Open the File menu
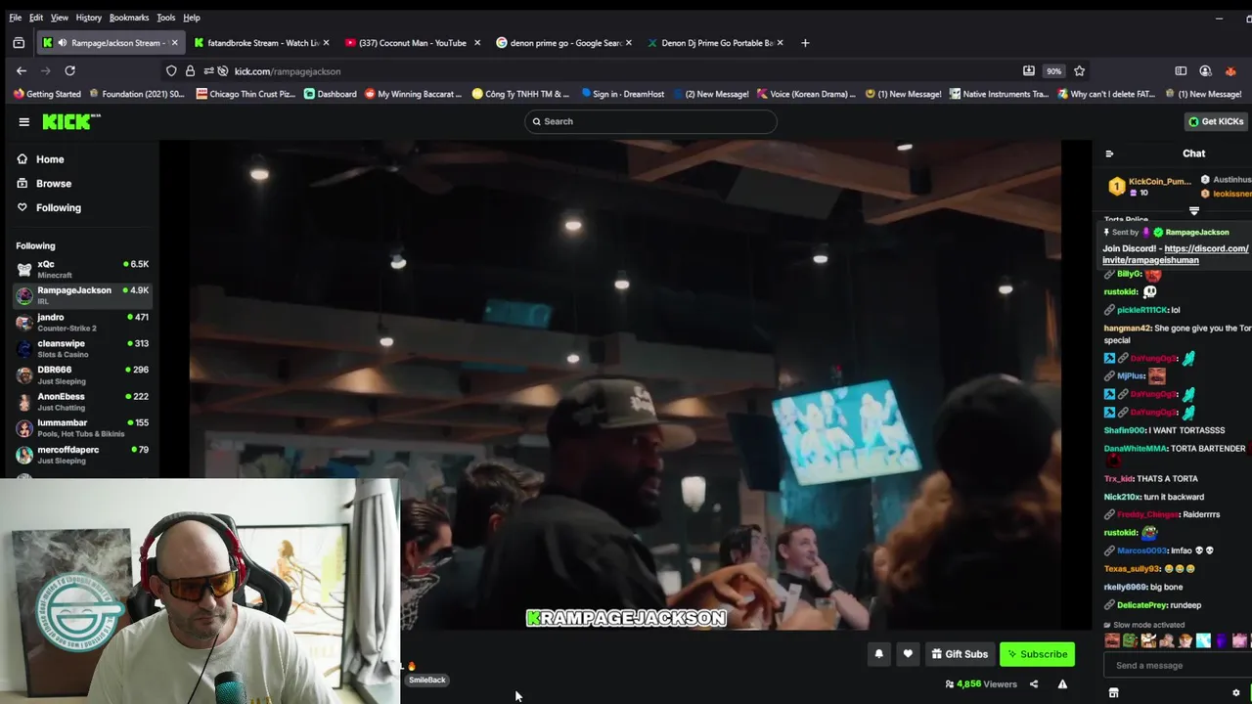Image resolution: width=1252 pixels, height=704 pixels. (16, 18)
